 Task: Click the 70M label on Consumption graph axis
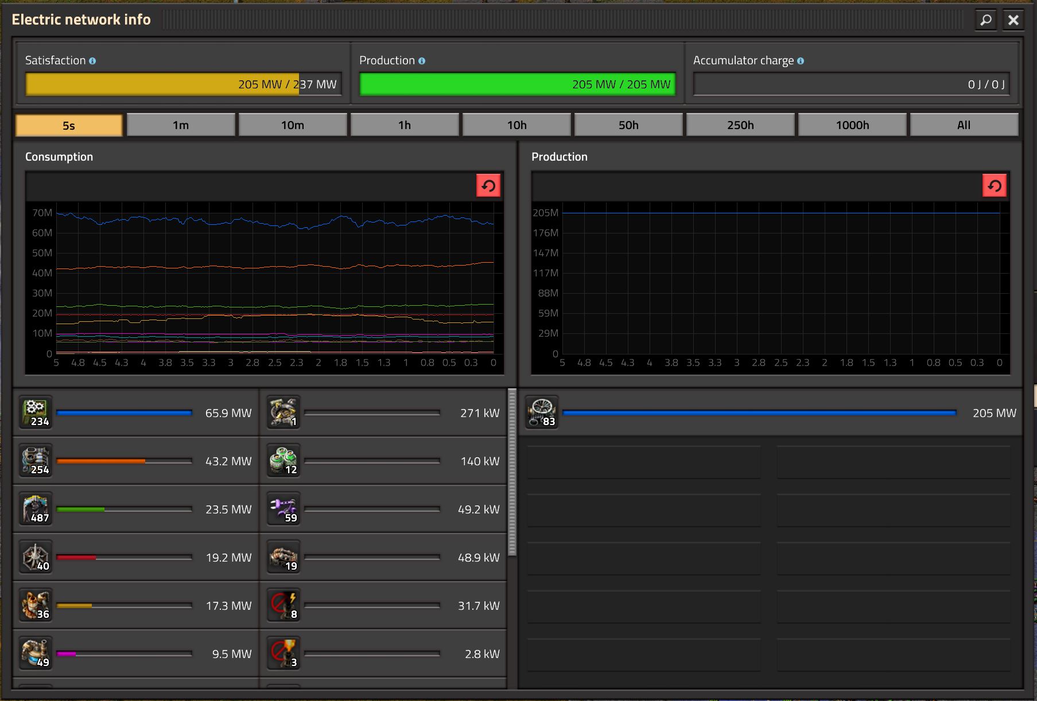(42, 213)
